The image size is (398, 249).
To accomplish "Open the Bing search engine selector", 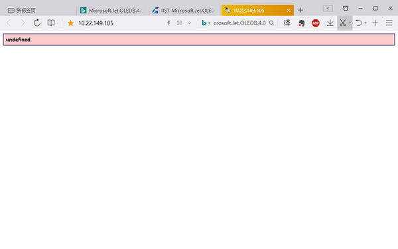I will tap(206, 23).
